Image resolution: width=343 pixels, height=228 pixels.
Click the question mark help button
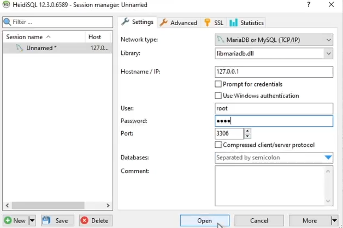point(309,4)
